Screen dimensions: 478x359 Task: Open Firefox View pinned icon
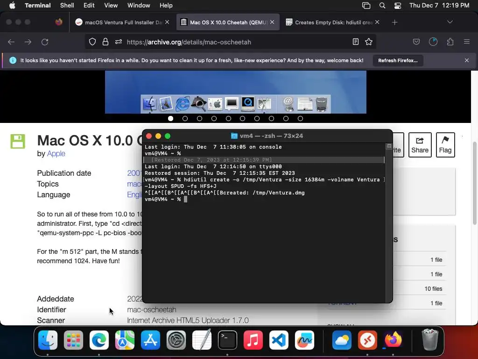coord(59,22)
